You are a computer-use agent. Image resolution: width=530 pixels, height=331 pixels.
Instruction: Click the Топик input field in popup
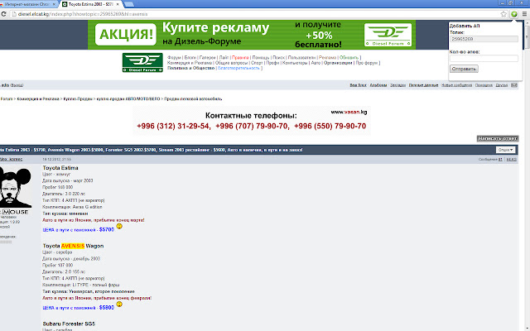484,39
